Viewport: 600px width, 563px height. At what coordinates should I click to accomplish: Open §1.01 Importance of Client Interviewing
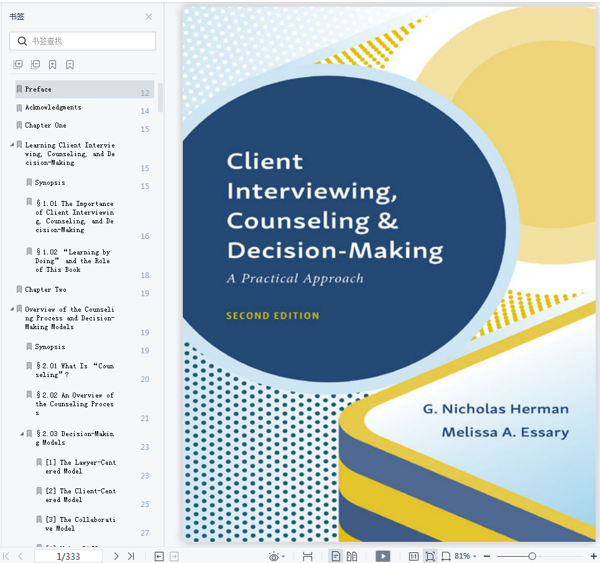[x=75, y=216]
